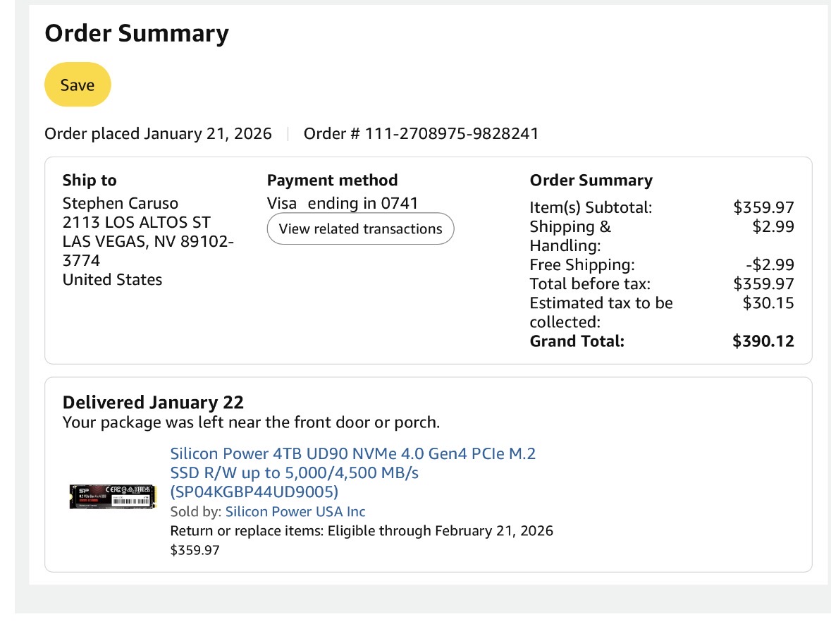Click the $359.97 price below the product
831x641 pixels.
point(195,550)
